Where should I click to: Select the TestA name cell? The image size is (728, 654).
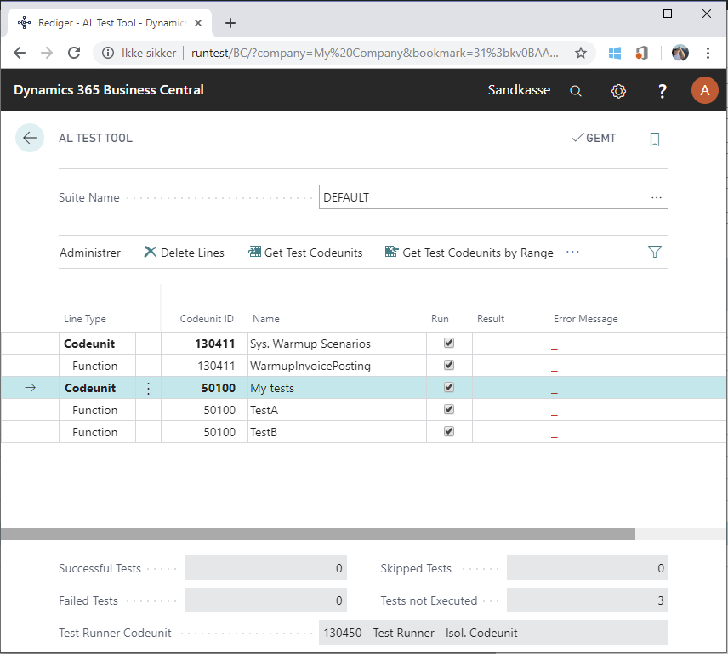pos(337,410)
